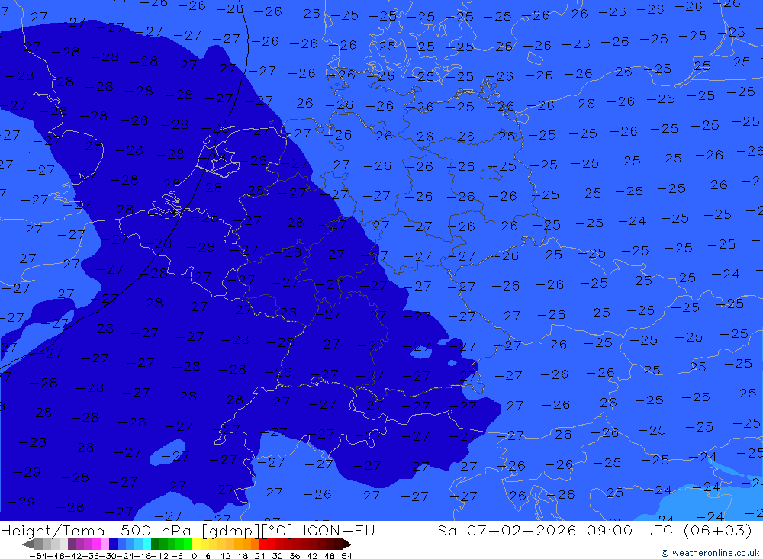Pick the dark purple legend color at -42
The image size is (763, 559).
click(x=72, y=544)
